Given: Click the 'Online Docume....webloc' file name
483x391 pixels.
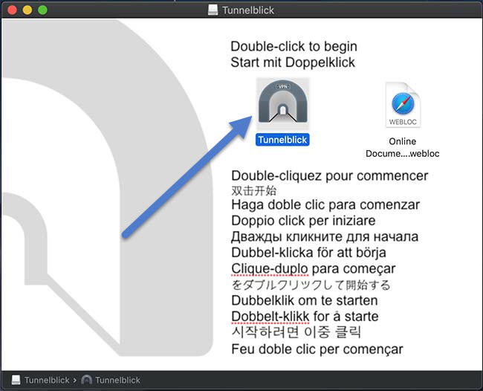Looking at the screenshot, I should click(402, 147).
